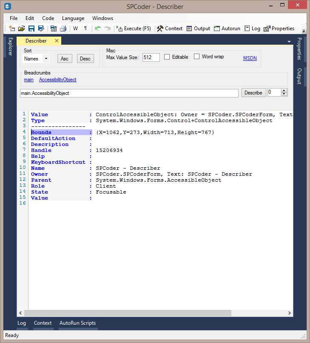
Task: Show the Output window from toolbar
Action: click(x=198, y=29)
